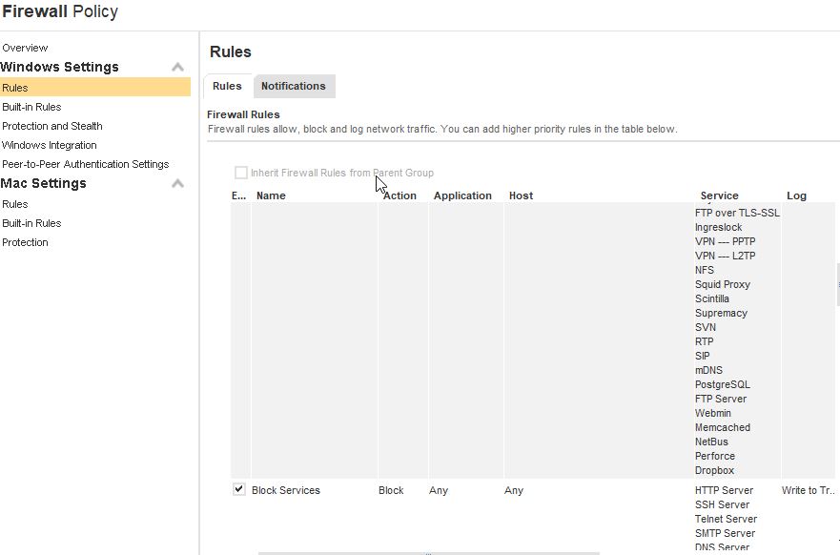The height and width of the screenshot is (555, 840).
Task: Click Any in the Host column
Action: (514, 490)
